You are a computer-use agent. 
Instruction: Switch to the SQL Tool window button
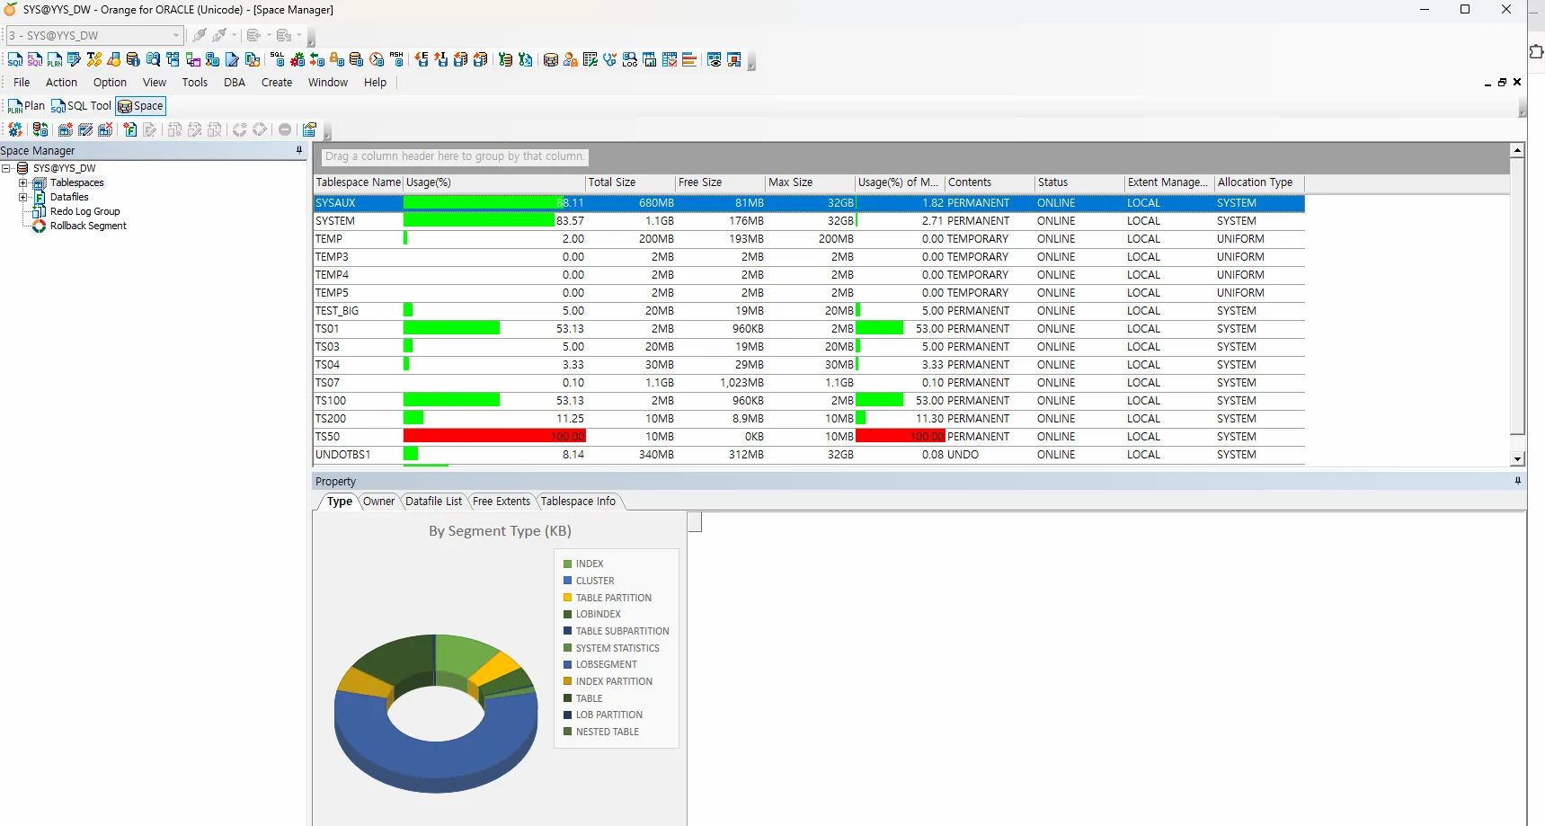[x=82, y=106]
